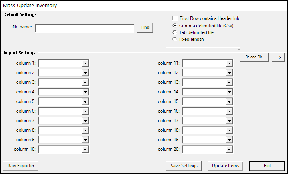The image size is (288, 174).
Task: Open the column 10 dropdown
Action: pos(85,149)
